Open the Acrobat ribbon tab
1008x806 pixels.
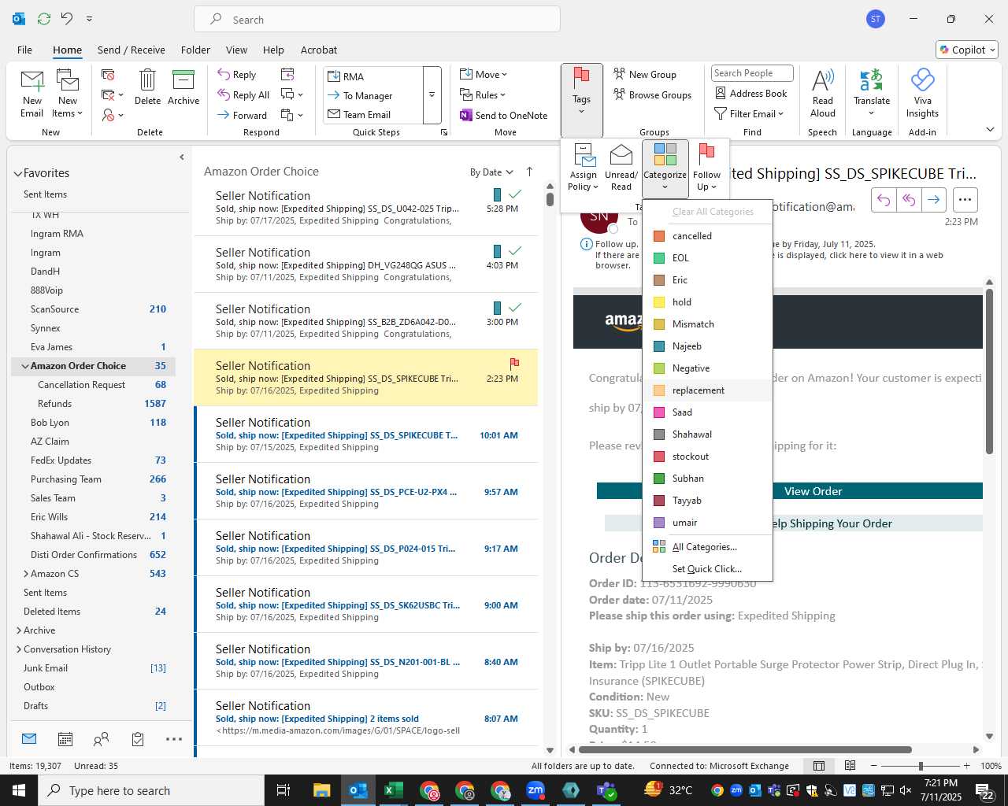pyautogui.click(x=319, y=50)
